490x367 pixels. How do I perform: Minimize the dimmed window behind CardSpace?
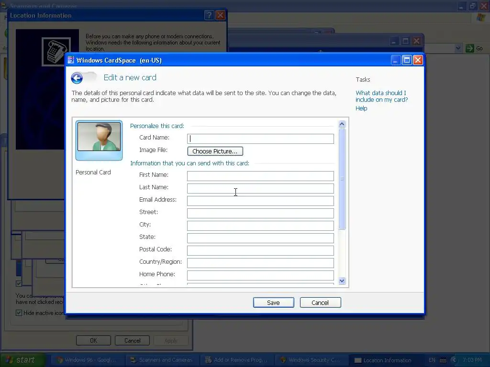coord(394,41)
